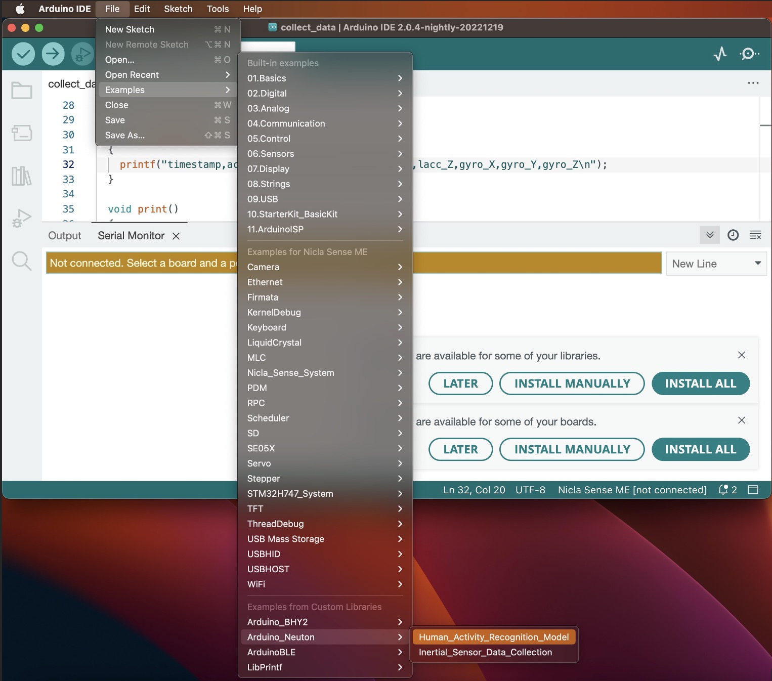Toggle autoscroll in Serial Monitor
Image resolution: width=772 pixels, height=681 pixels.
point(710,235)
